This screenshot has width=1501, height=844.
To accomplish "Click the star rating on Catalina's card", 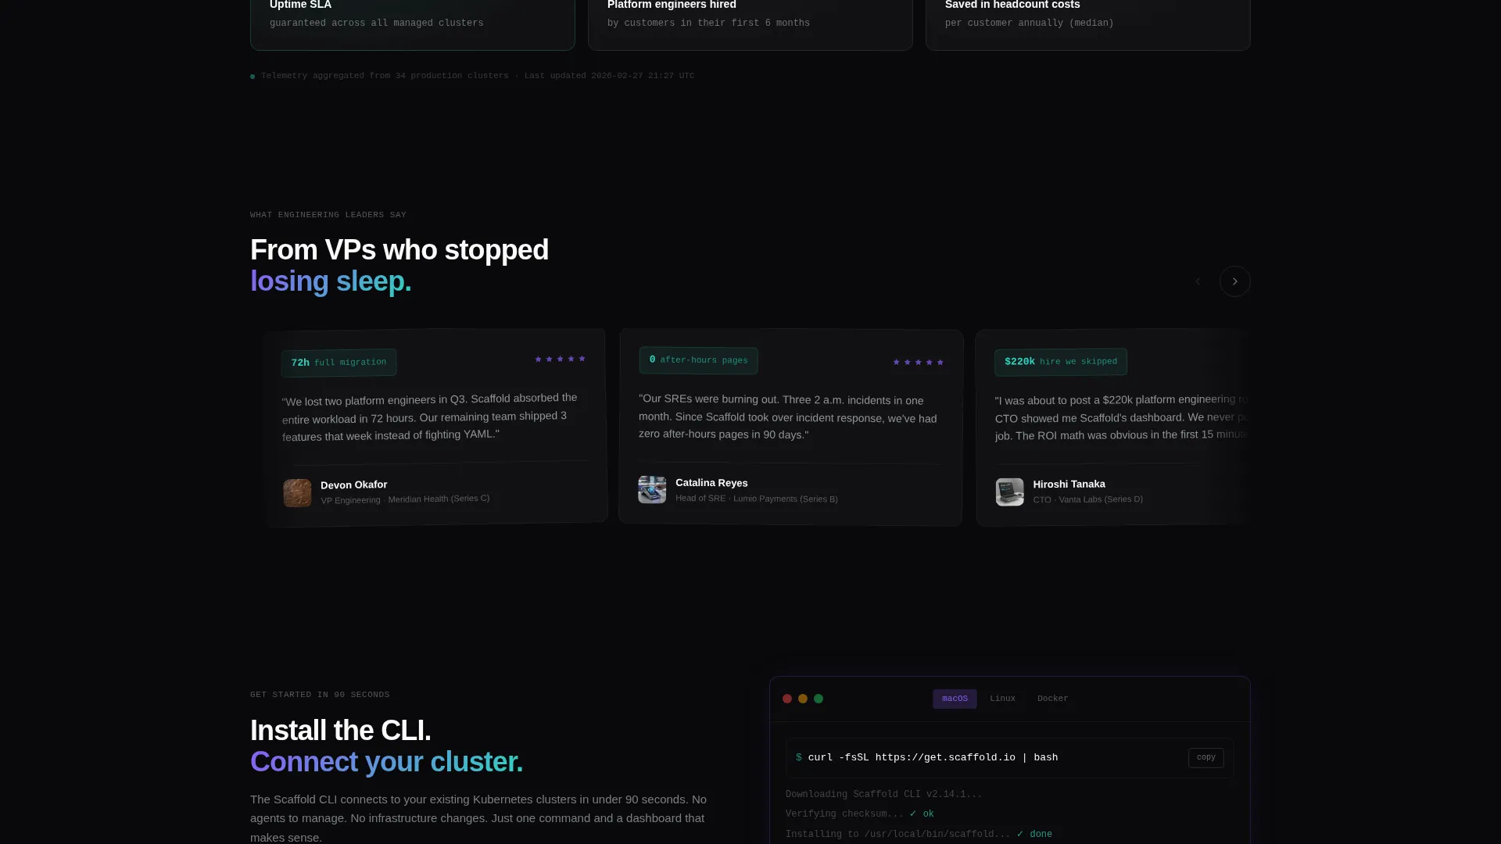I will (918, 363).
